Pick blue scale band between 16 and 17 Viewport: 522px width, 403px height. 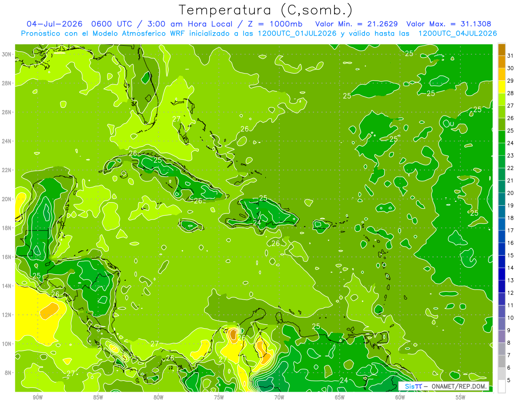point(502,236)
